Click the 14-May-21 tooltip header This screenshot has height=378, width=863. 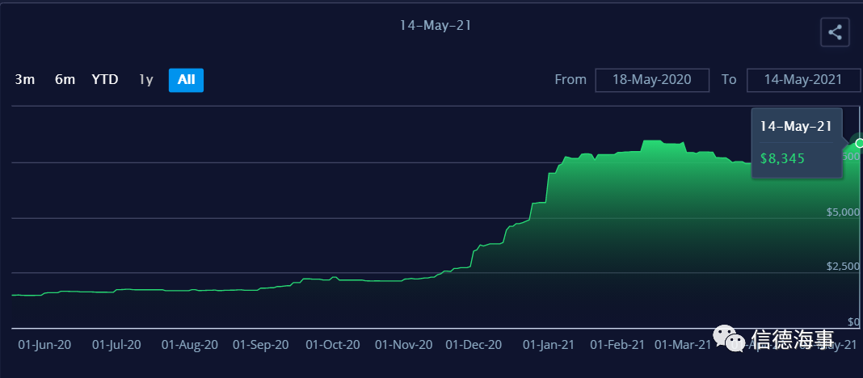(796, 127)
